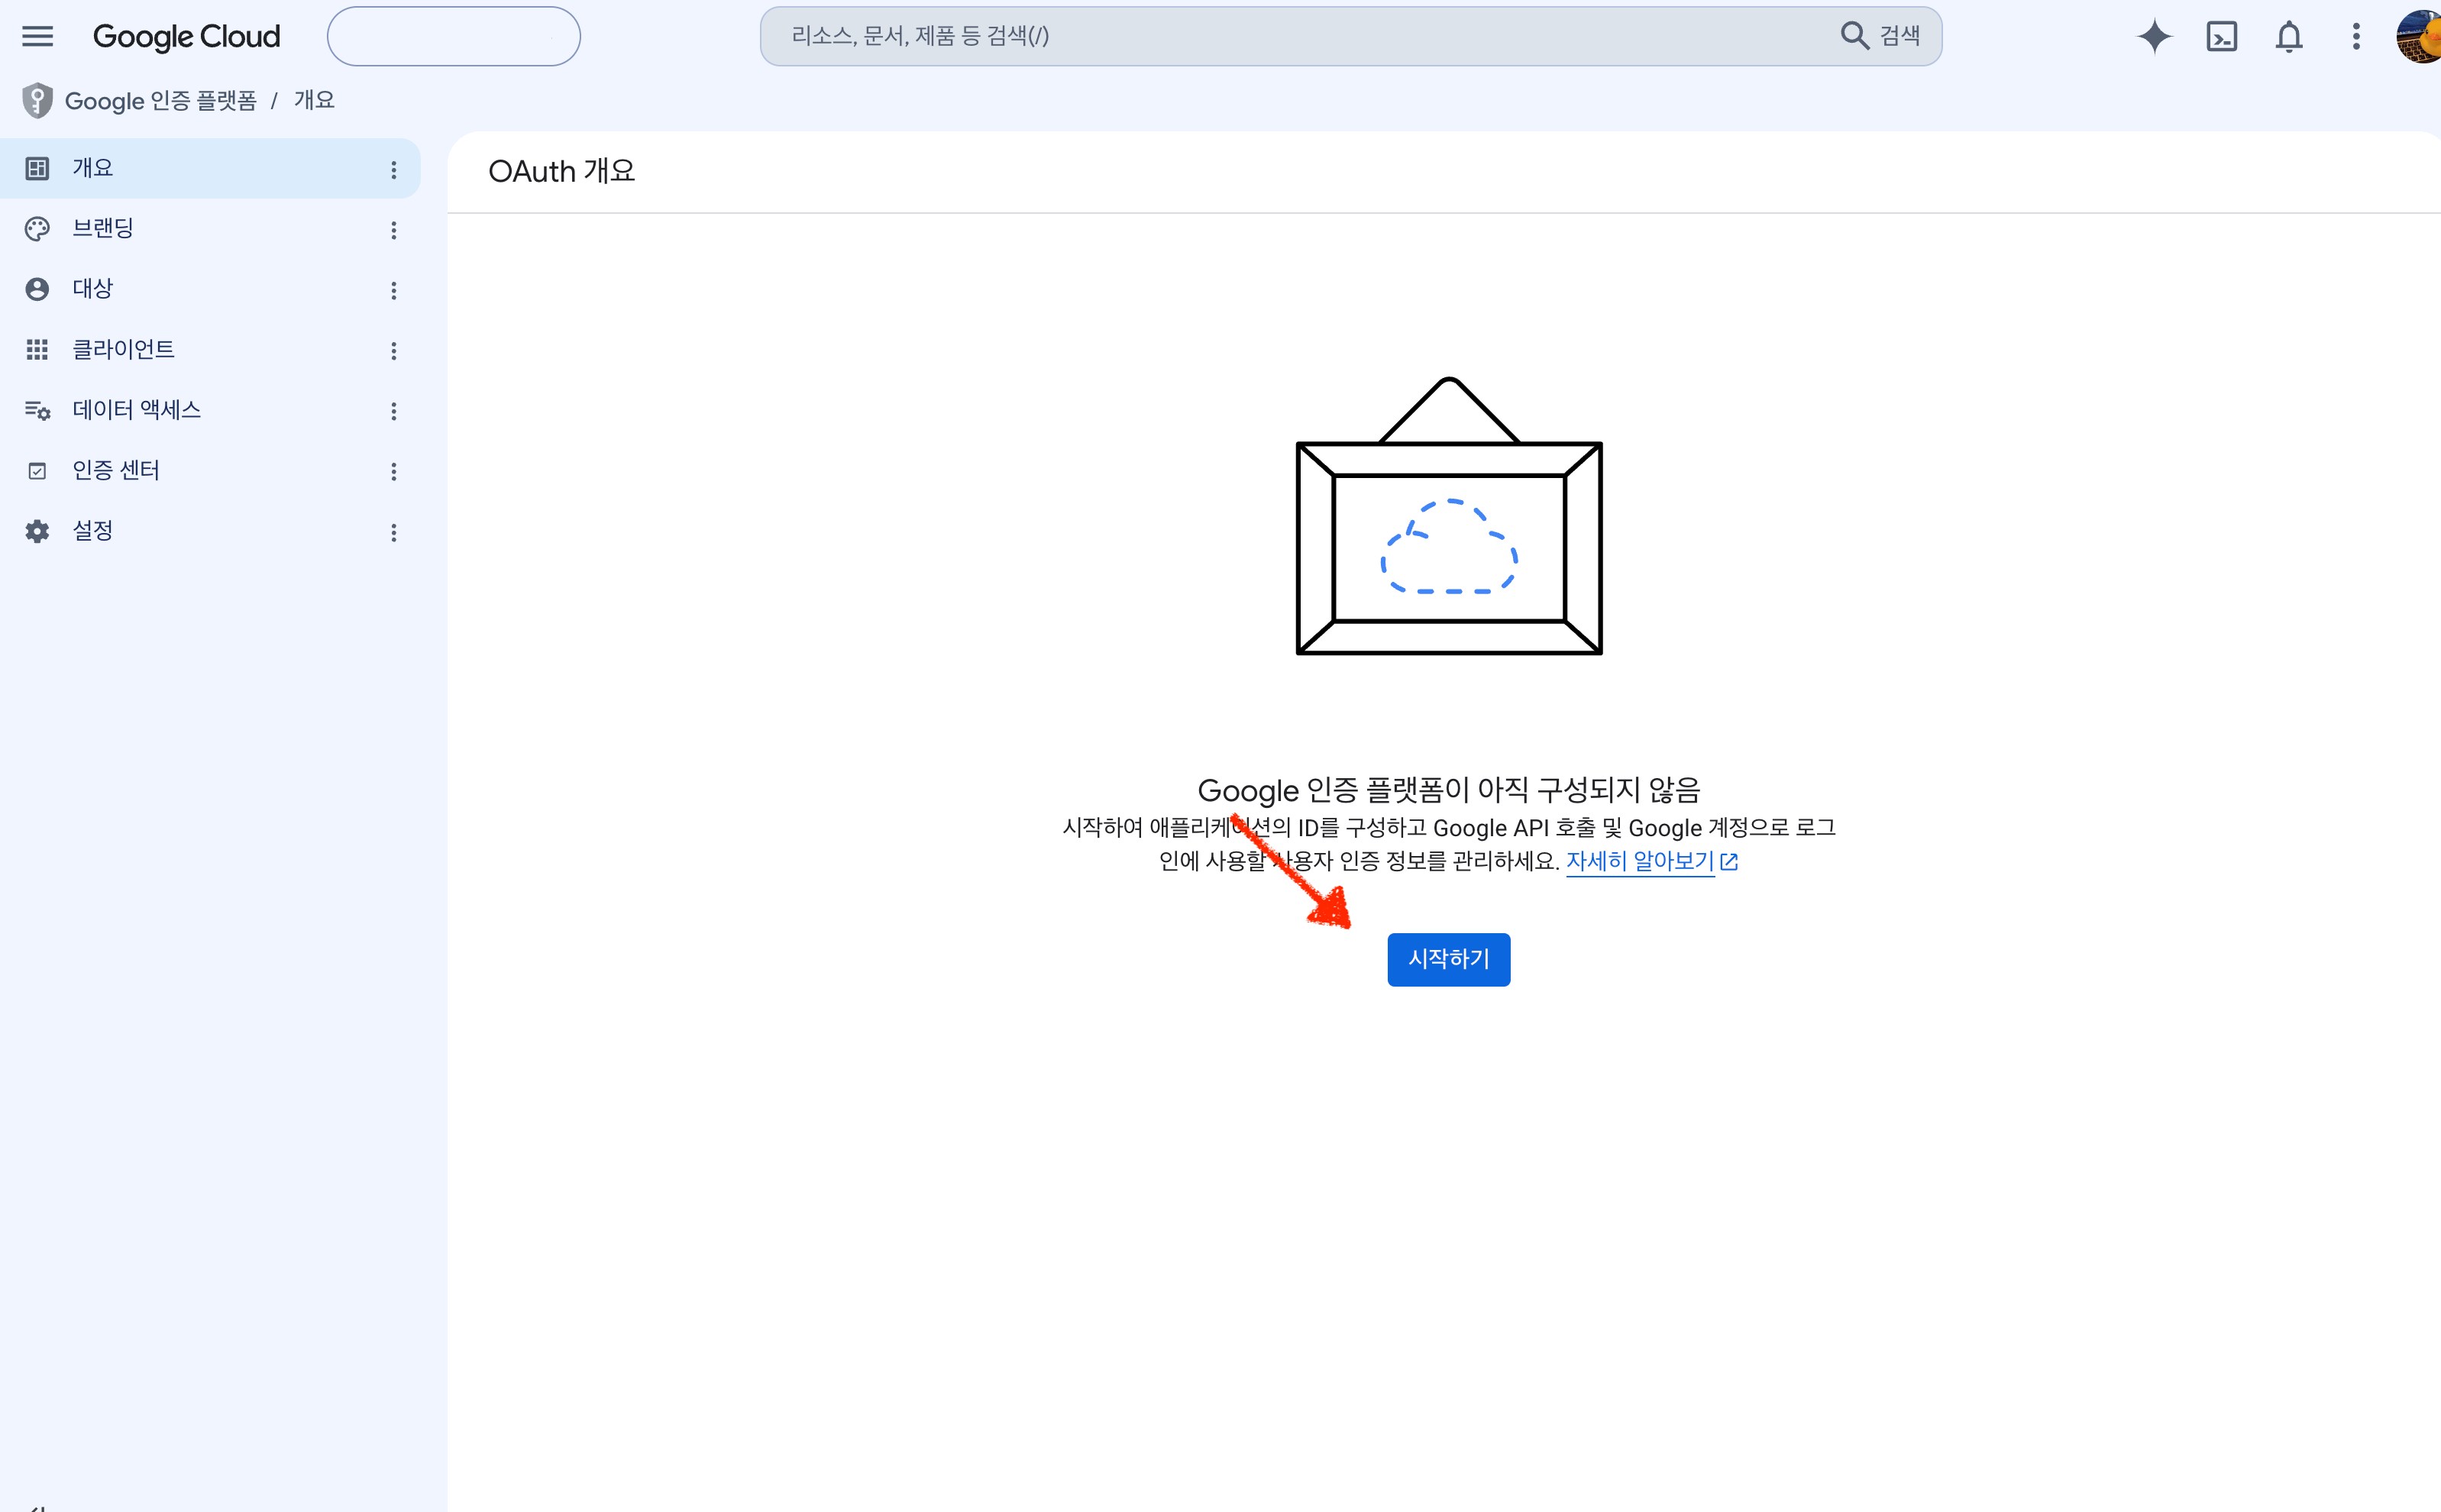Select 설정 in the sidebar
The image size is (2441, 1512).
[210, 531]
